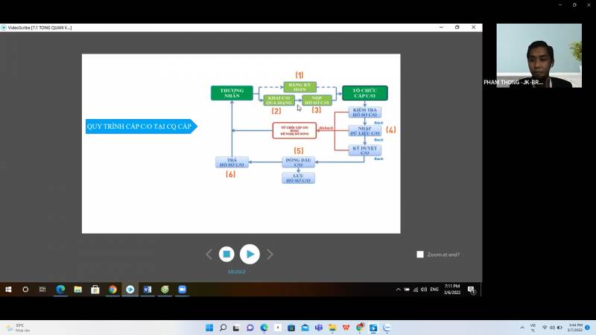Click the VideoScribe taskbar icon

point(130,290)
